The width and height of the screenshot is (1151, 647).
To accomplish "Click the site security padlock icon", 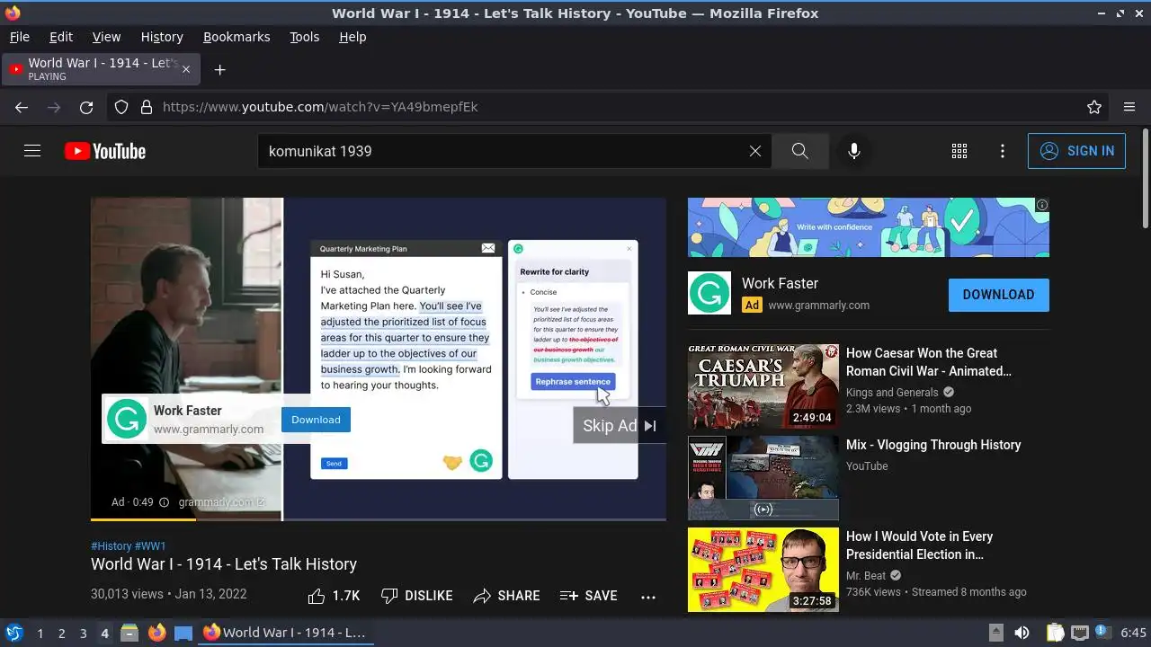I will click(147, 107).
